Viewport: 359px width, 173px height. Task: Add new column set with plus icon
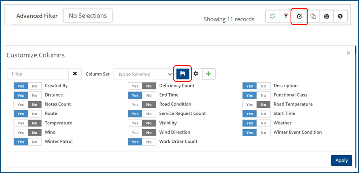(x=209, y=74)
